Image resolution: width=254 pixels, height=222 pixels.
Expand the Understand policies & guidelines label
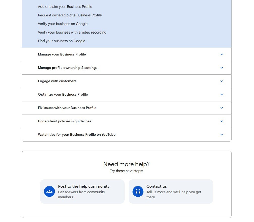[65, 121]
